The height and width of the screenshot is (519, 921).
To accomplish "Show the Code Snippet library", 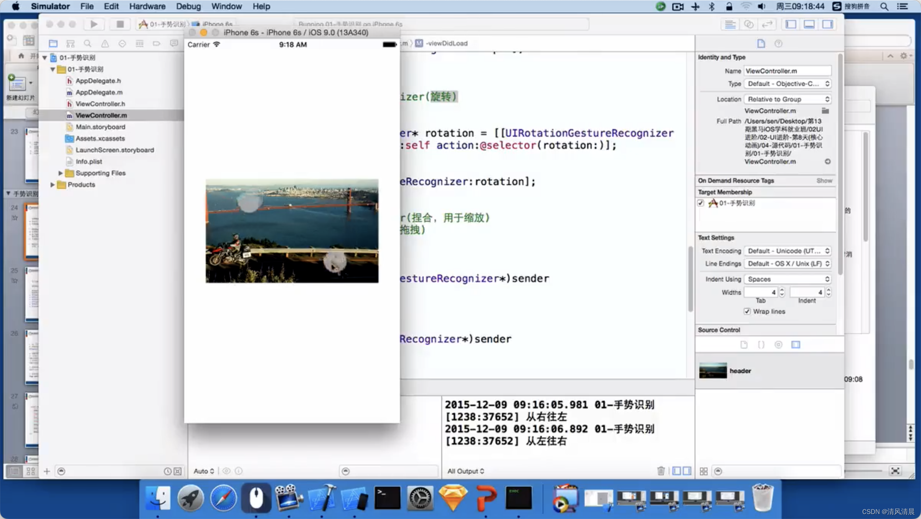I will coord(761,344).
